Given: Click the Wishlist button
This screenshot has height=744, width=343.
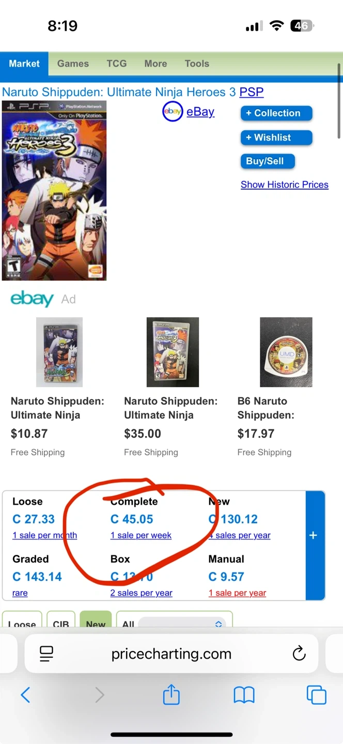Looking at the screenshot, I should point(276,137).
